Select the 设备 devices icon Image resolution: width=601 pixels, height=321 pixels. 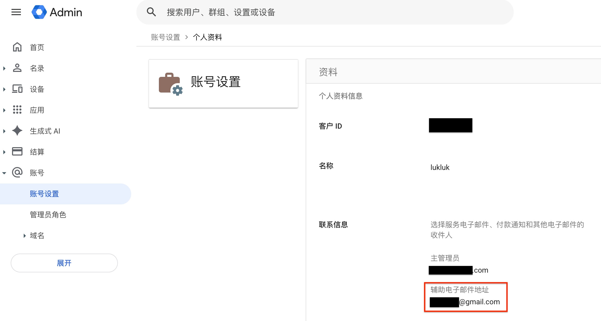(17, 89)
